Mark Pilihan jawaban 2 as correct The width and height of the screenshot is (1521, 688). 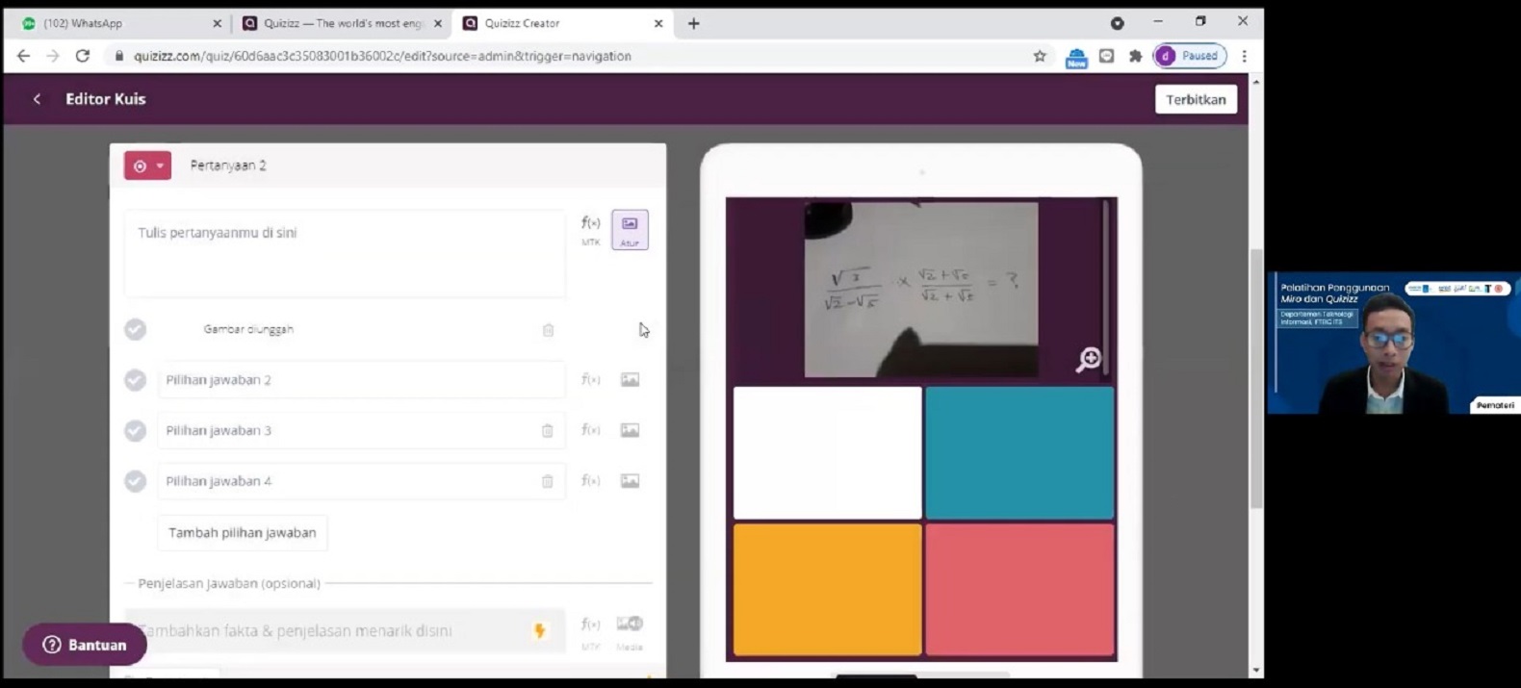click(135, 380)
